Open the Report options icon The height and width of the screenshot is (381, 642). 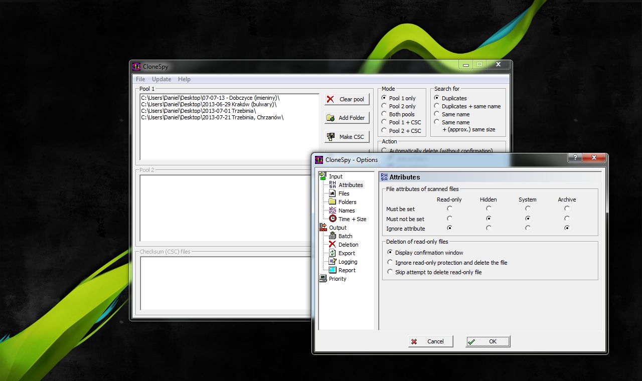click(x=333, y=270)
